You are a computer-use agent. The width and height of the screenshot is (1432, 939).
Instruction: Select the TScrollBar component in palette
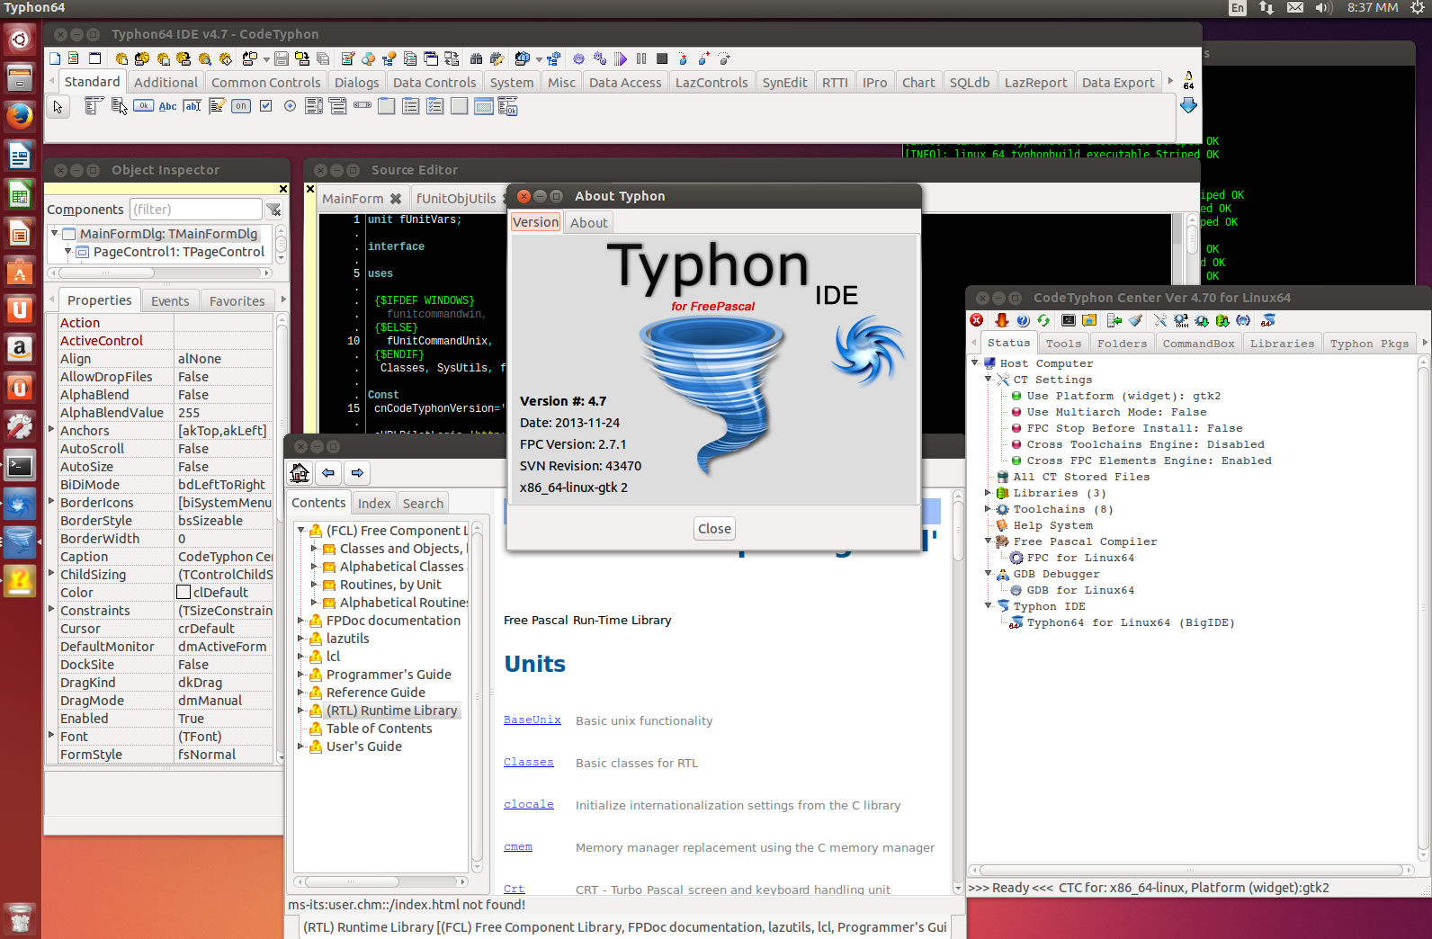point(362,106)
